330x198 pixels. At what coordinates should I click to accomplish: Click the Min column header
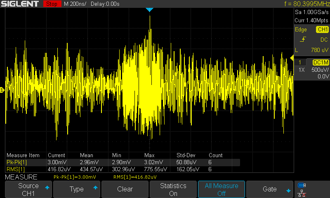click(x=117, y=155)
